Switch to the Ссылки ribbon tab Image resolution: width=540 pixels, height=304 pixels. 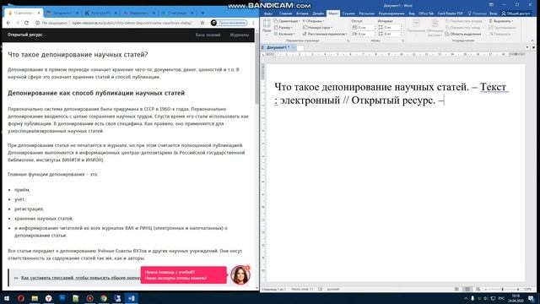coord(348,14)
